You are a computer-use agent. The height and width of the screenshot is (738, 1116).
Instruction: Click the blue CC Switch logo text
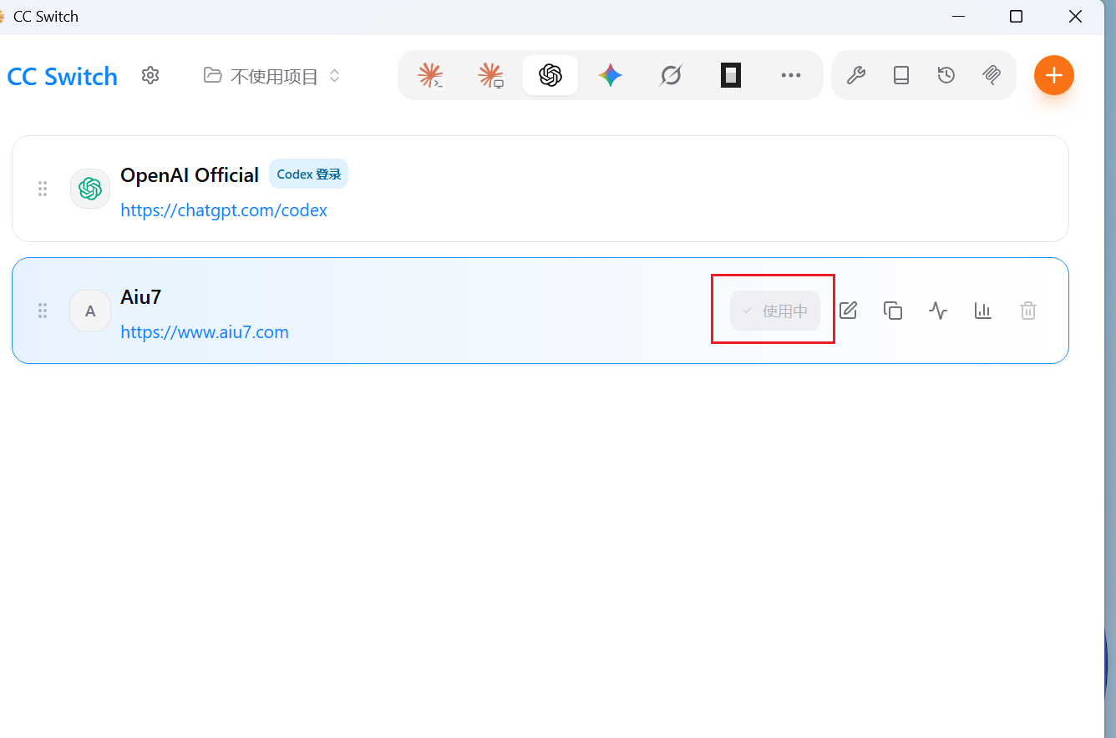(x=62, y=77)
